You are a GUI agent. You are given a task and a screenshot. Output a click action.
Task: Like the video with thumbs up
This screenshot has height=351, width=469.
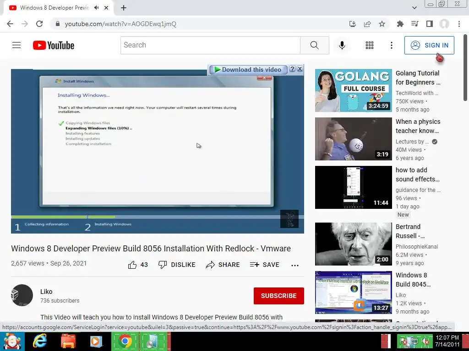[x=138, y=265]
